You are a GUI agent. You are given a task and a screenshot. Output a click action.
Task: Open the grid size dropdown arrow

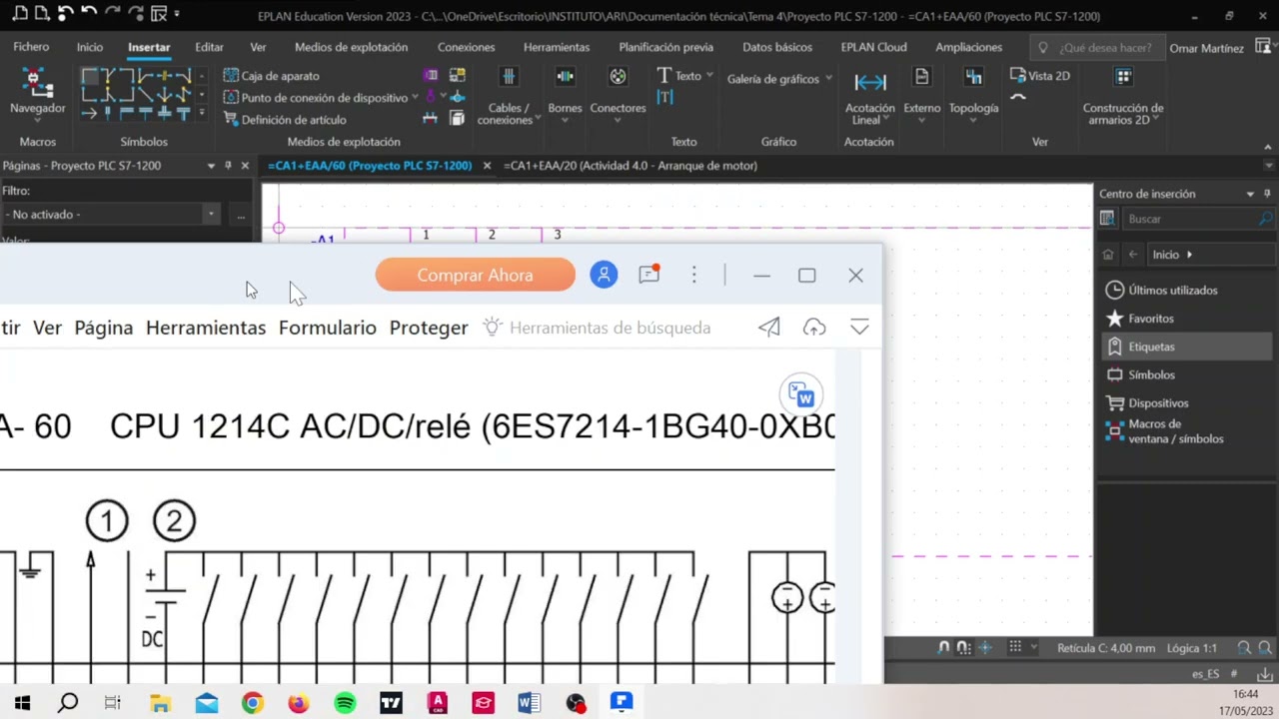[1033, 648]
